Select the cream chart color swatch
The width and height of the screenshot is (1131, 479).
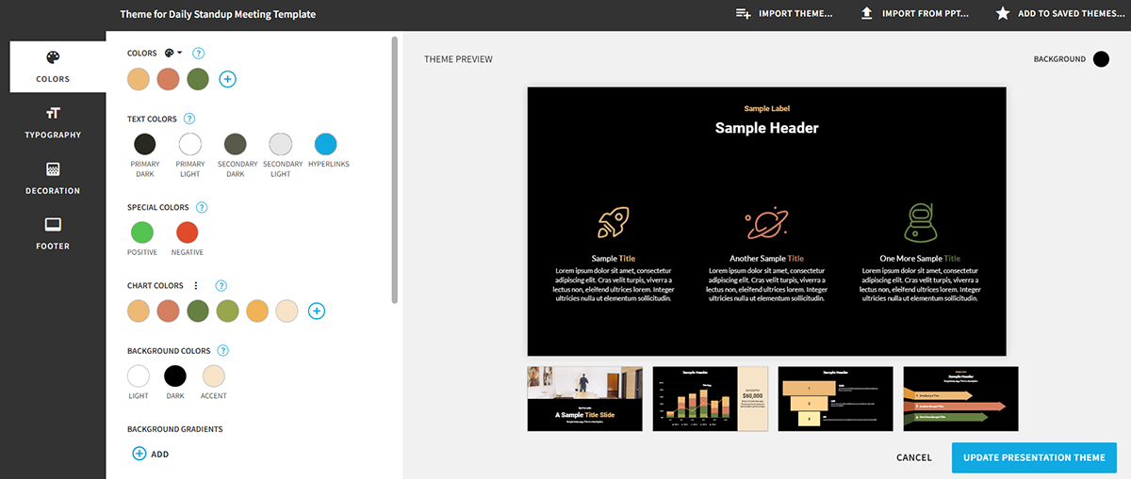pos(287,311)
